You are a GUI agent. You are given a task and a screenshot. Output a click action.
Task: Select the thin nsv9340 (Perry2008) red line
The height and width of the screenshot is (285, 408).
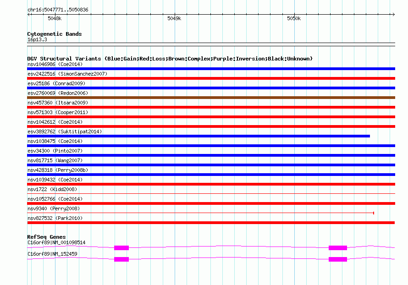[201, 213]
